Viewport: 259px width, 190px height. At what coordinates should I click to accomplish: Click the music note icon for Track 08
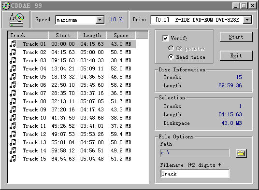click(13, 101)
